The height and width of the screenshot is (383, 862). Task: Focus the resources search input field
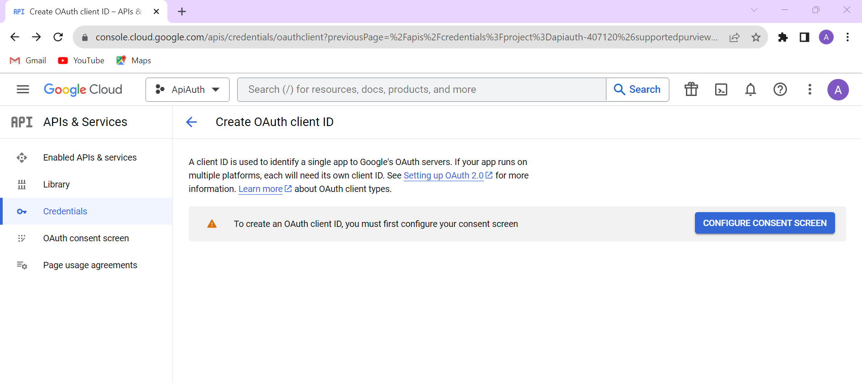tap(422, 90)
